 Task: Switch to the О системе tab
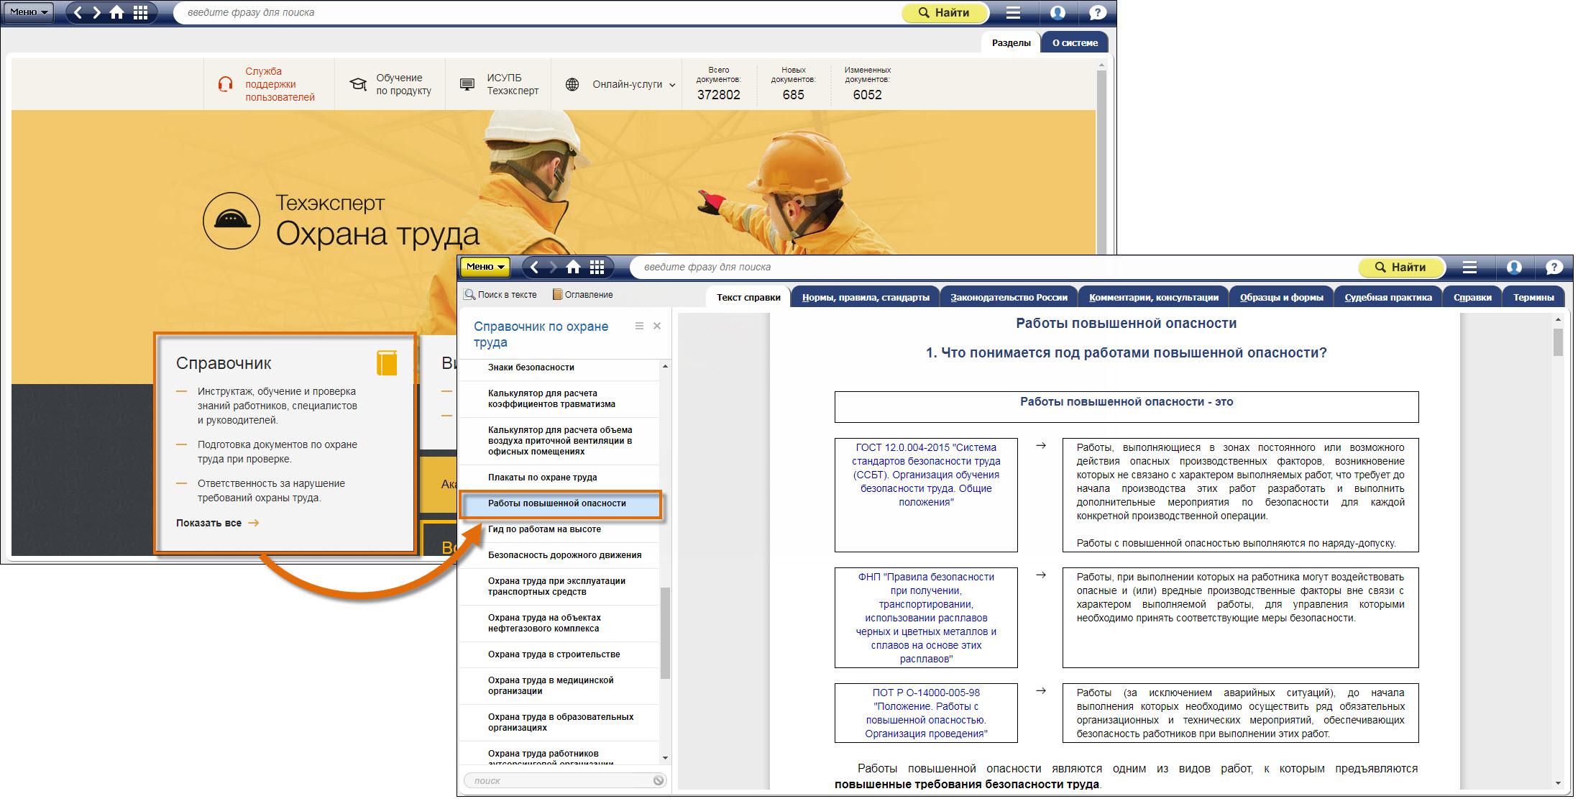point(1075,42)
